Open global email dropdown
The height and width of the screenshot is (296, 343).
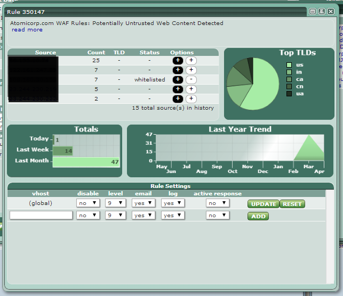pyautogui.click(x=143, y=203)
